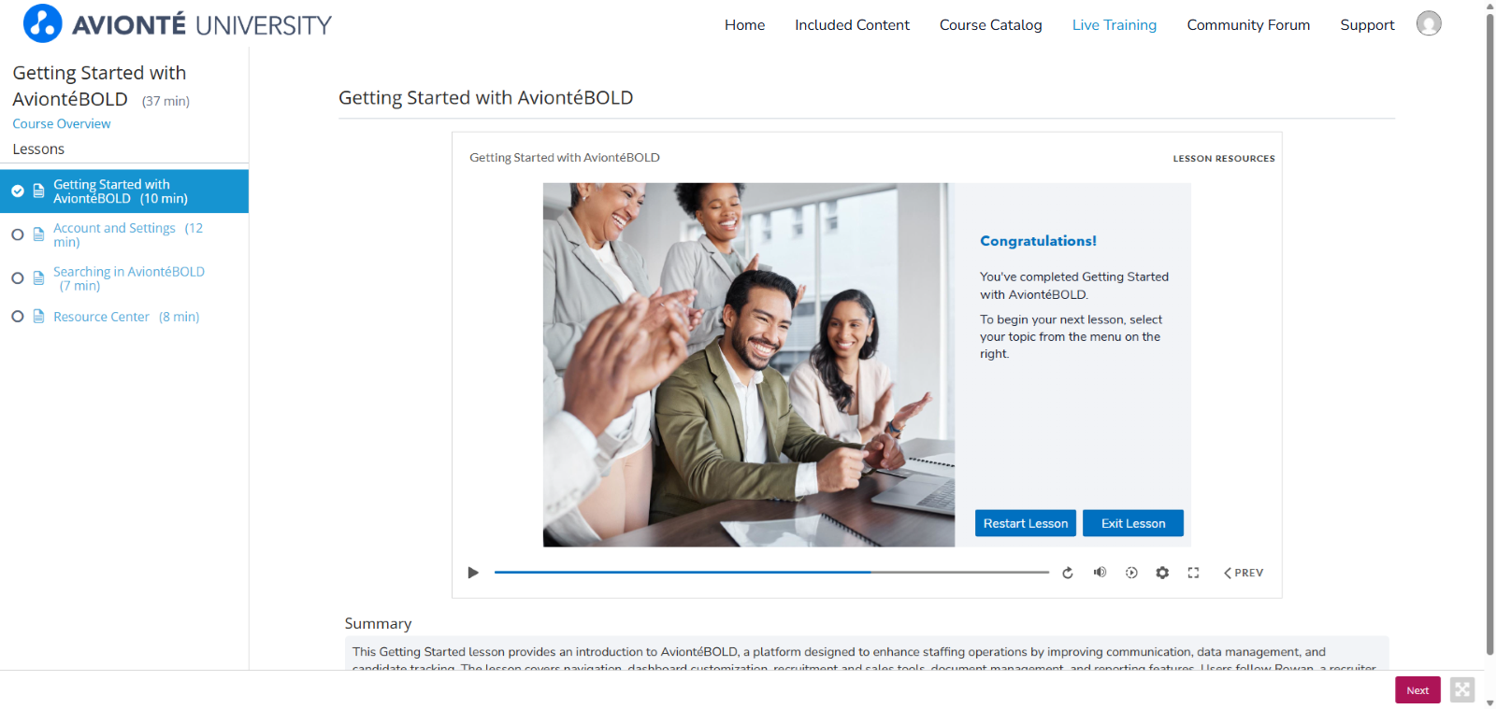Click the Next button
Image resolution: width=1496 pixels, height=709 pixels.
(1417, 690)
